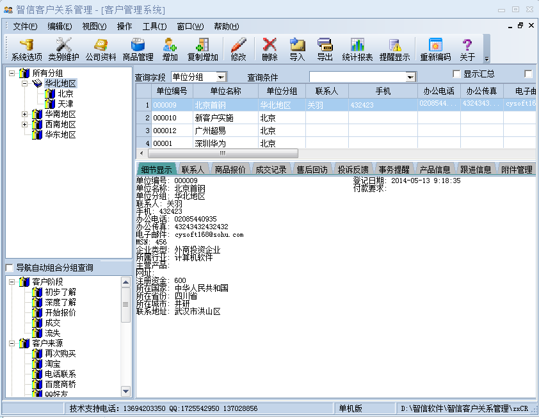Open 公司资料 company information
539x418 pixels.
(x=102, y=50)
